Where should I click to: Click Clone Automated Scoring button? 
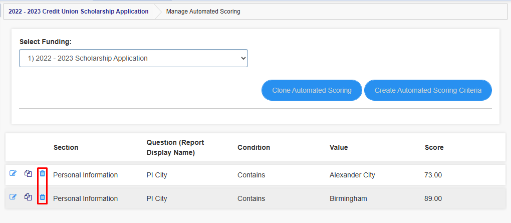312,90
